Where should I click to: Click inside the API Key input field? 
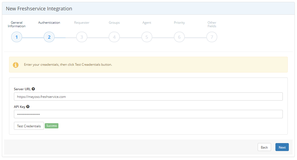[x=148, y=114]
